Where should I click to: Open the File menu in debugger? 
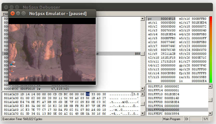point(5,14)
